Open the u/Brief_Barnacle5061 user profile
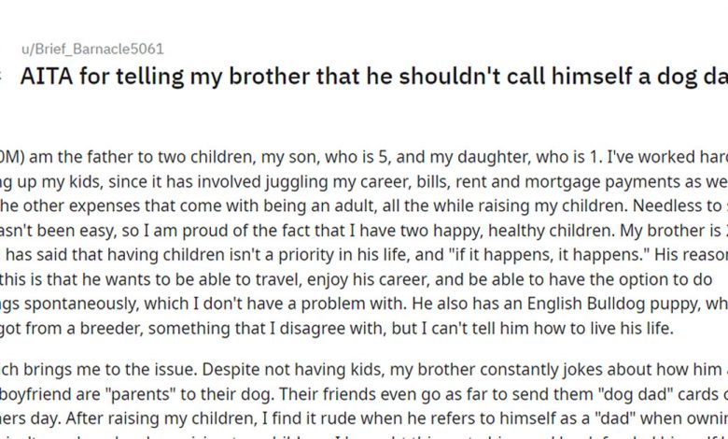This screenshot has width=728, height=439. click(x=91, y=50)
